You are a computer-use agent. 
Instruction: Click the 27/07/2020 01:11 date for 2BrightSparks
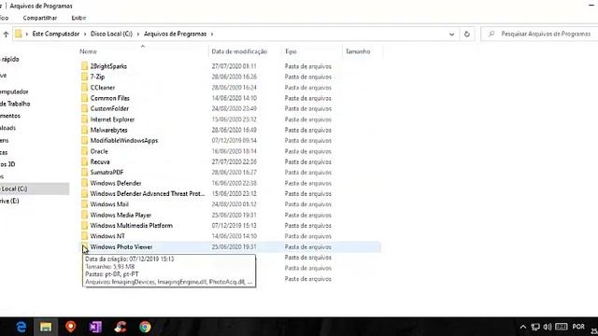[235, 66]
